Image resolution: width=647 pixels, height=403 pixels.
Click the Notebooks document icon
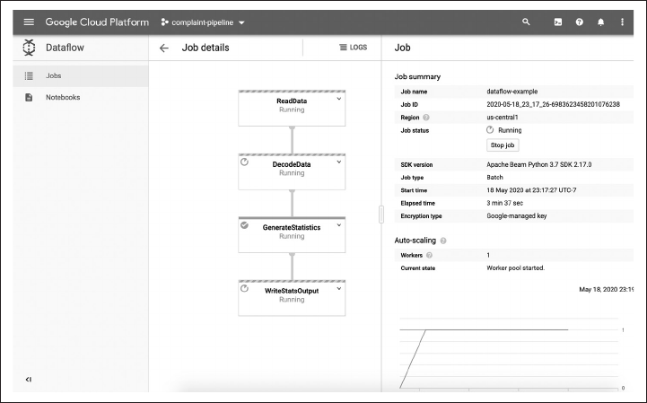click(x=29, y=98)
